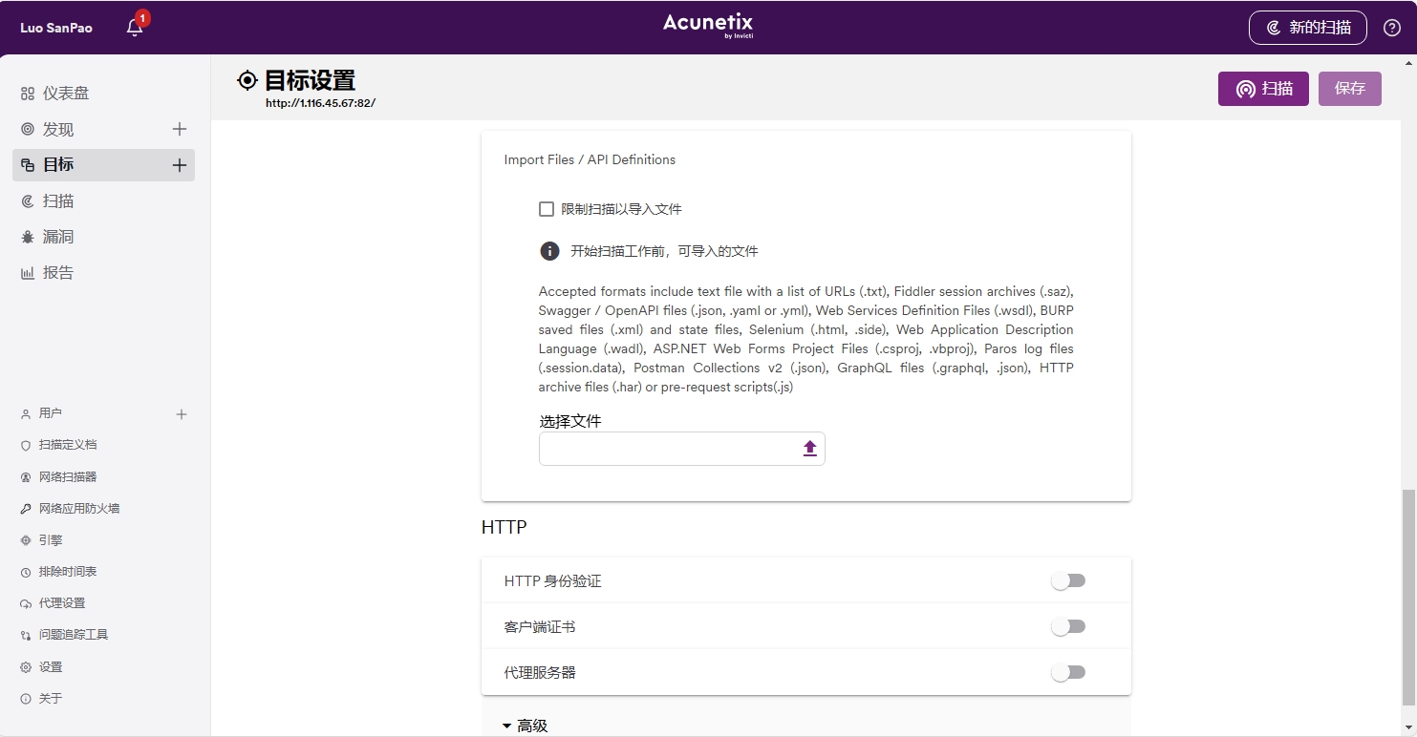Image resolution: width=1417 pixels, height=737 pixels.
Task: Click the 网络应用防火墙 icon
Action: 26,509
